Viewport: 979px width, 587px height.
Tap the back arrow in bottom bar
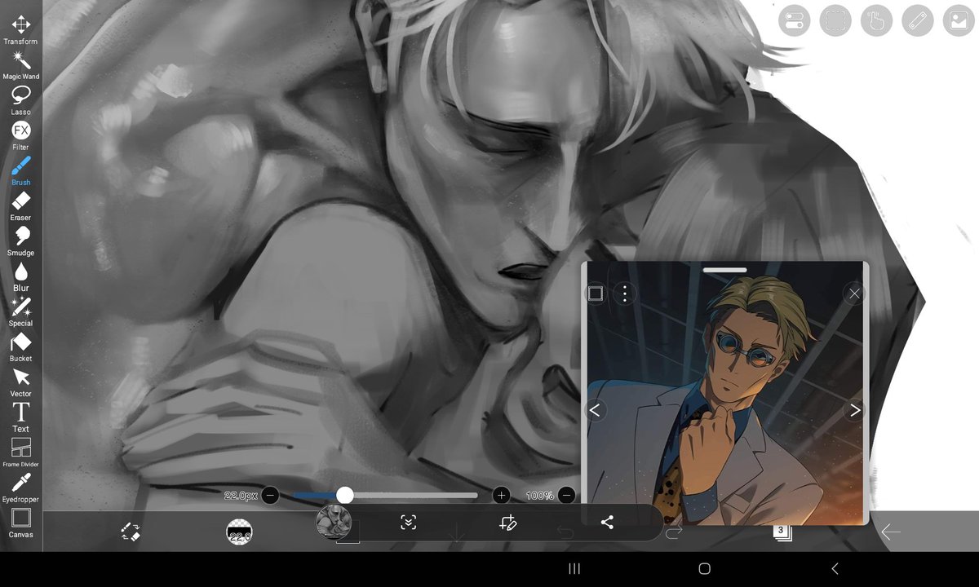pos(890,532)
